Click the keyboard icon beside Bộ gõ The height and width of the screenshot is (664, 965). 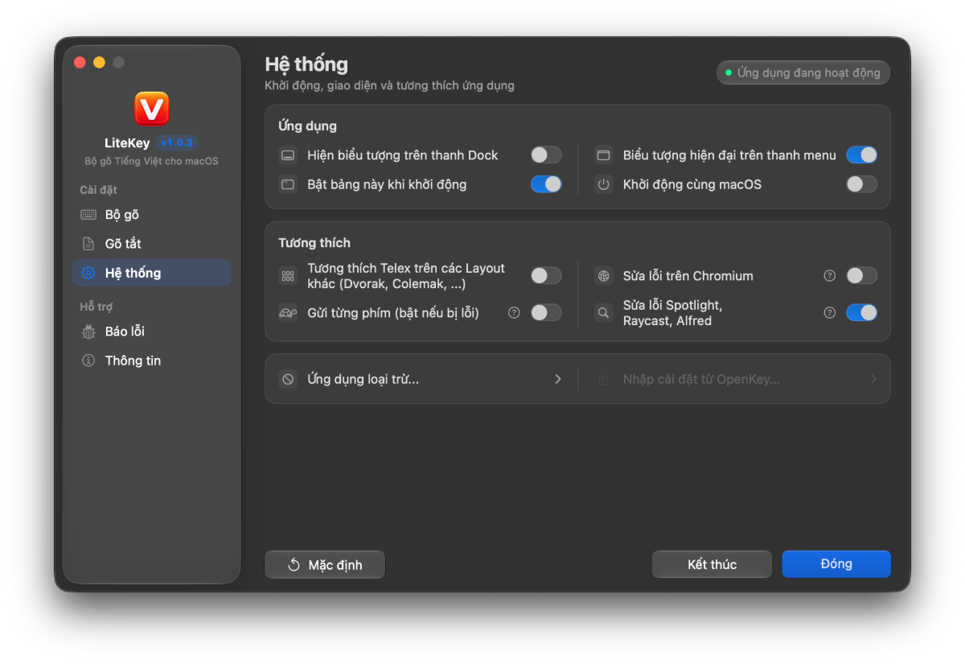(x=88, y=215)
